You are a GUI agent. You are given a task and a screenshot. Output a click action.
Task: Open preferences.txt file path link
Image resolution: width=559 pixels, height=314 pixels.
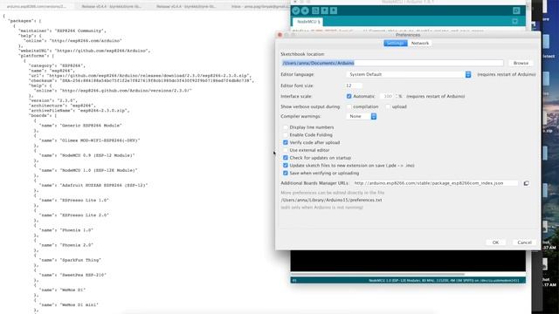click(x=331, y=200)
